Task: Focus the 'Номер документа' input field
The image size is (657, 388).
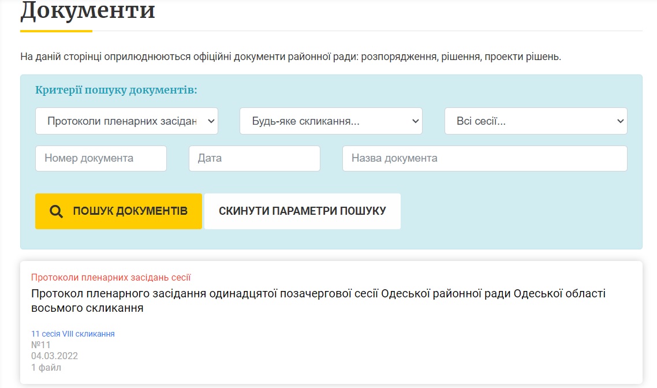Action: pos(101,158)
